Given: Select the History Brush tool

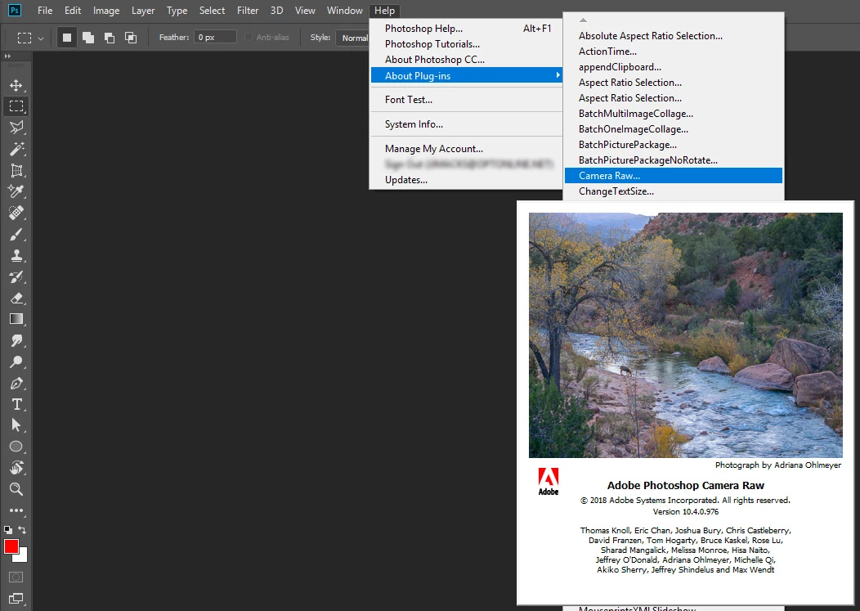Looking at the screenshot, I should [x=16, y=276].
